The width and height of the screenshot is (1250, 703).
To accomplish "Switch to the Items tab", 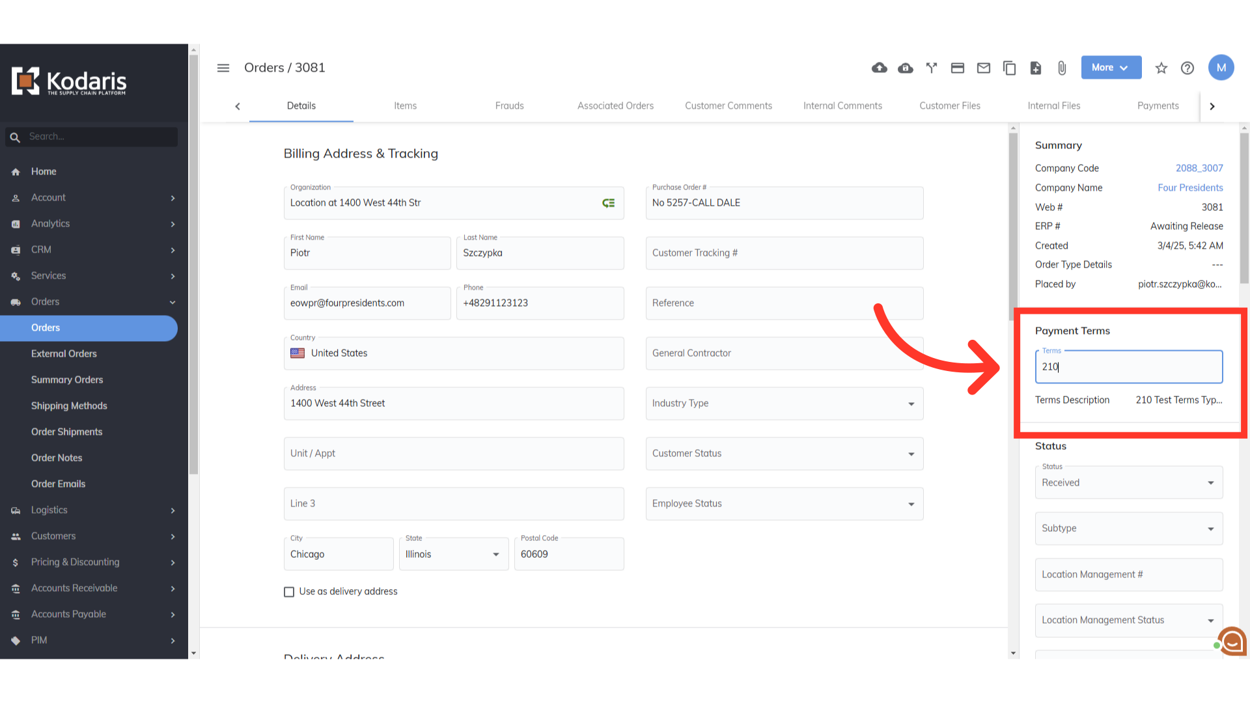I will 405,105.
